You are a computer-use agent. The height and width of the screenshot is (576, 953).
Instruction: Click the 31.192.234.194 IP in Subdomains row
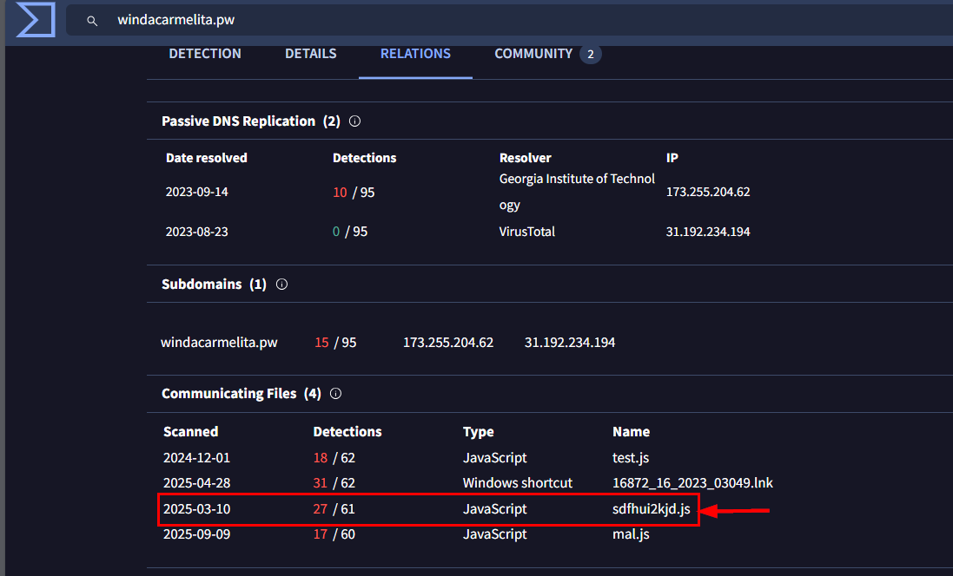(x=570, y=343)
